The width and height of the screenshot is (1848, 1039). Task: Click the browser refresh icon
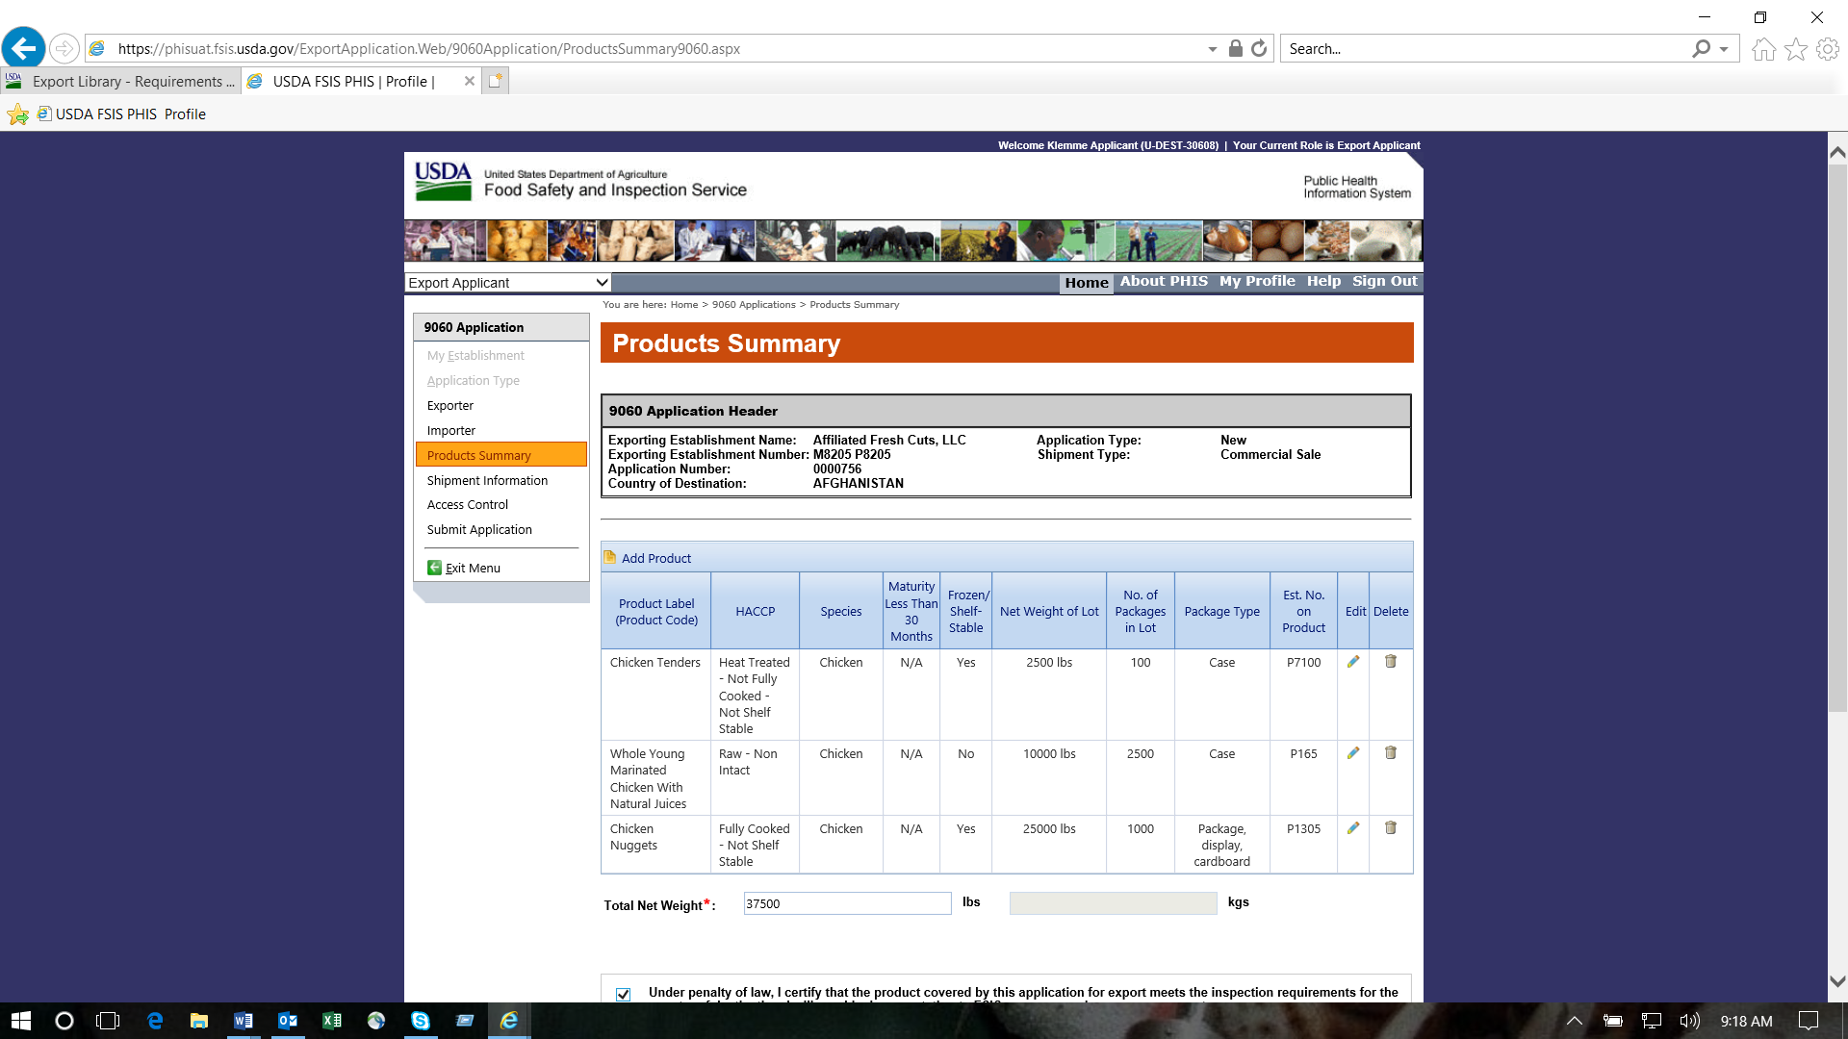click(1259, 48)
